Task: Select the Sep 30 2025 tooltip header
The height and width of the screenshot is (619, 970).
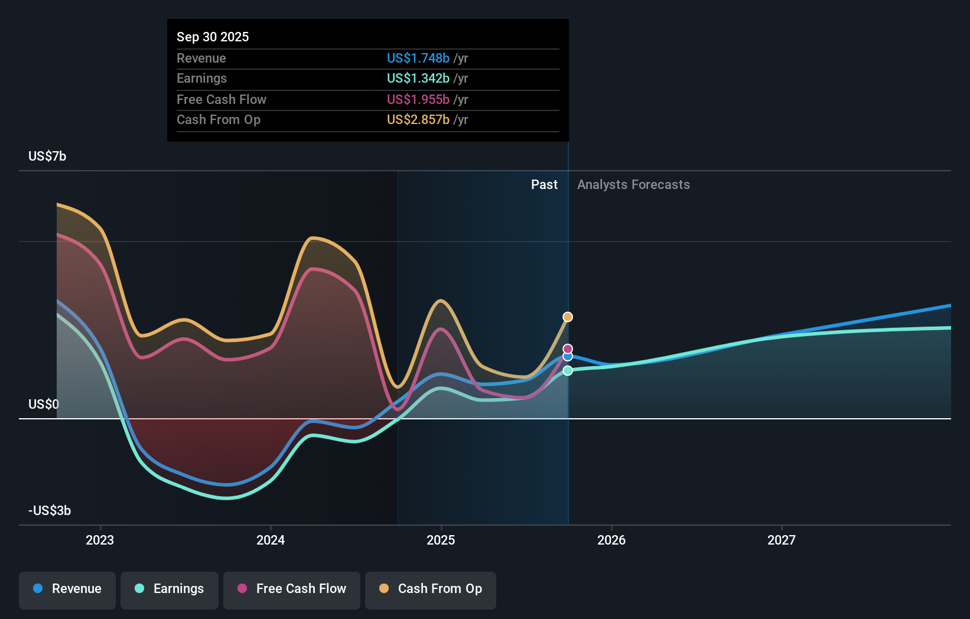Action: pos(213,37)
